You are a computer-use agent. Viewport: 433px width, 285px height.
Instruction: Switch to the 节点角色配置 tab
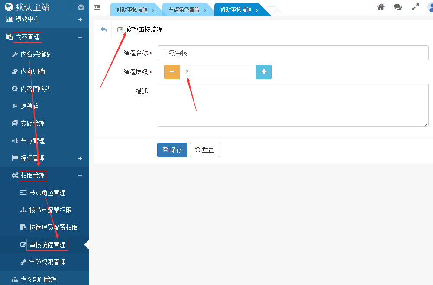tap(184, 10)
